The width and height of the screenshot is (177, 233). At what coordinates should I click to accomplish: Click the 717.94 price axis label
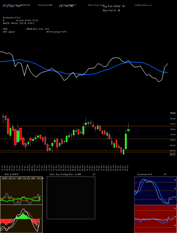pos(172,135)
